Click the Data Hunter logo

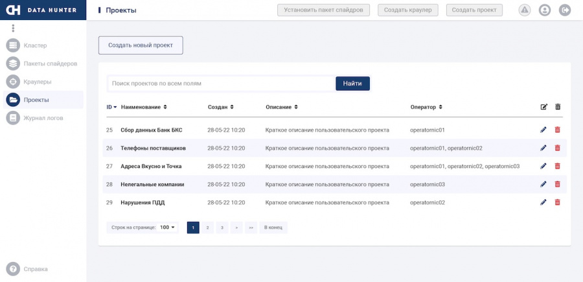pos(43,10)
